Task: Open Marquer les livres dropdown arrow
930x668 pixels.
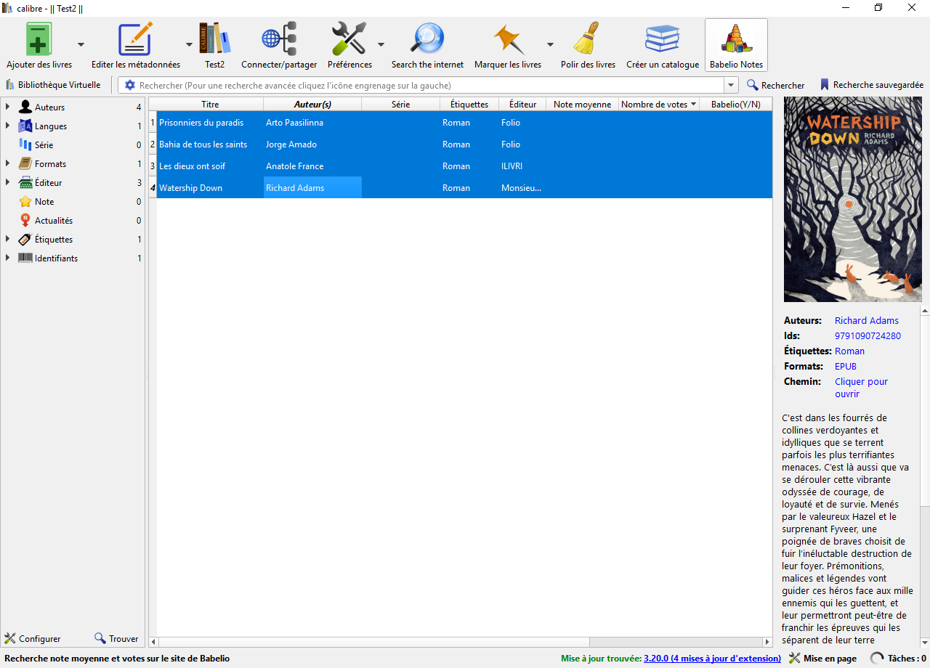Action: point(550,44)
